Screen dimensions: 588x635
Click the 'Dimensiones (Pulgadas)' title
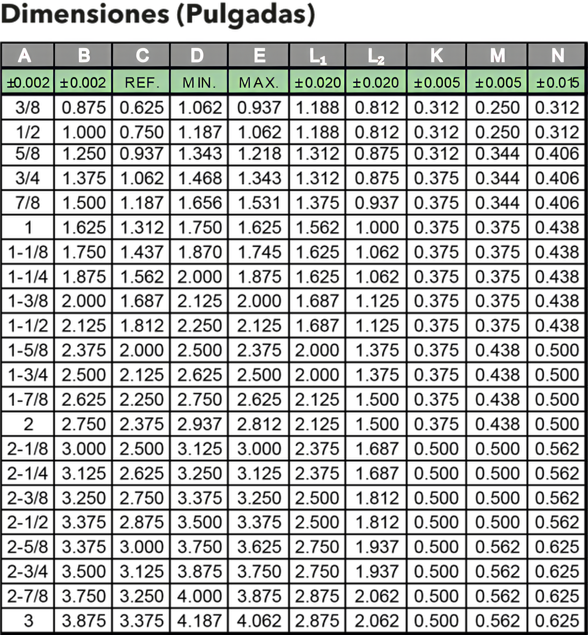tap(158, 15)
